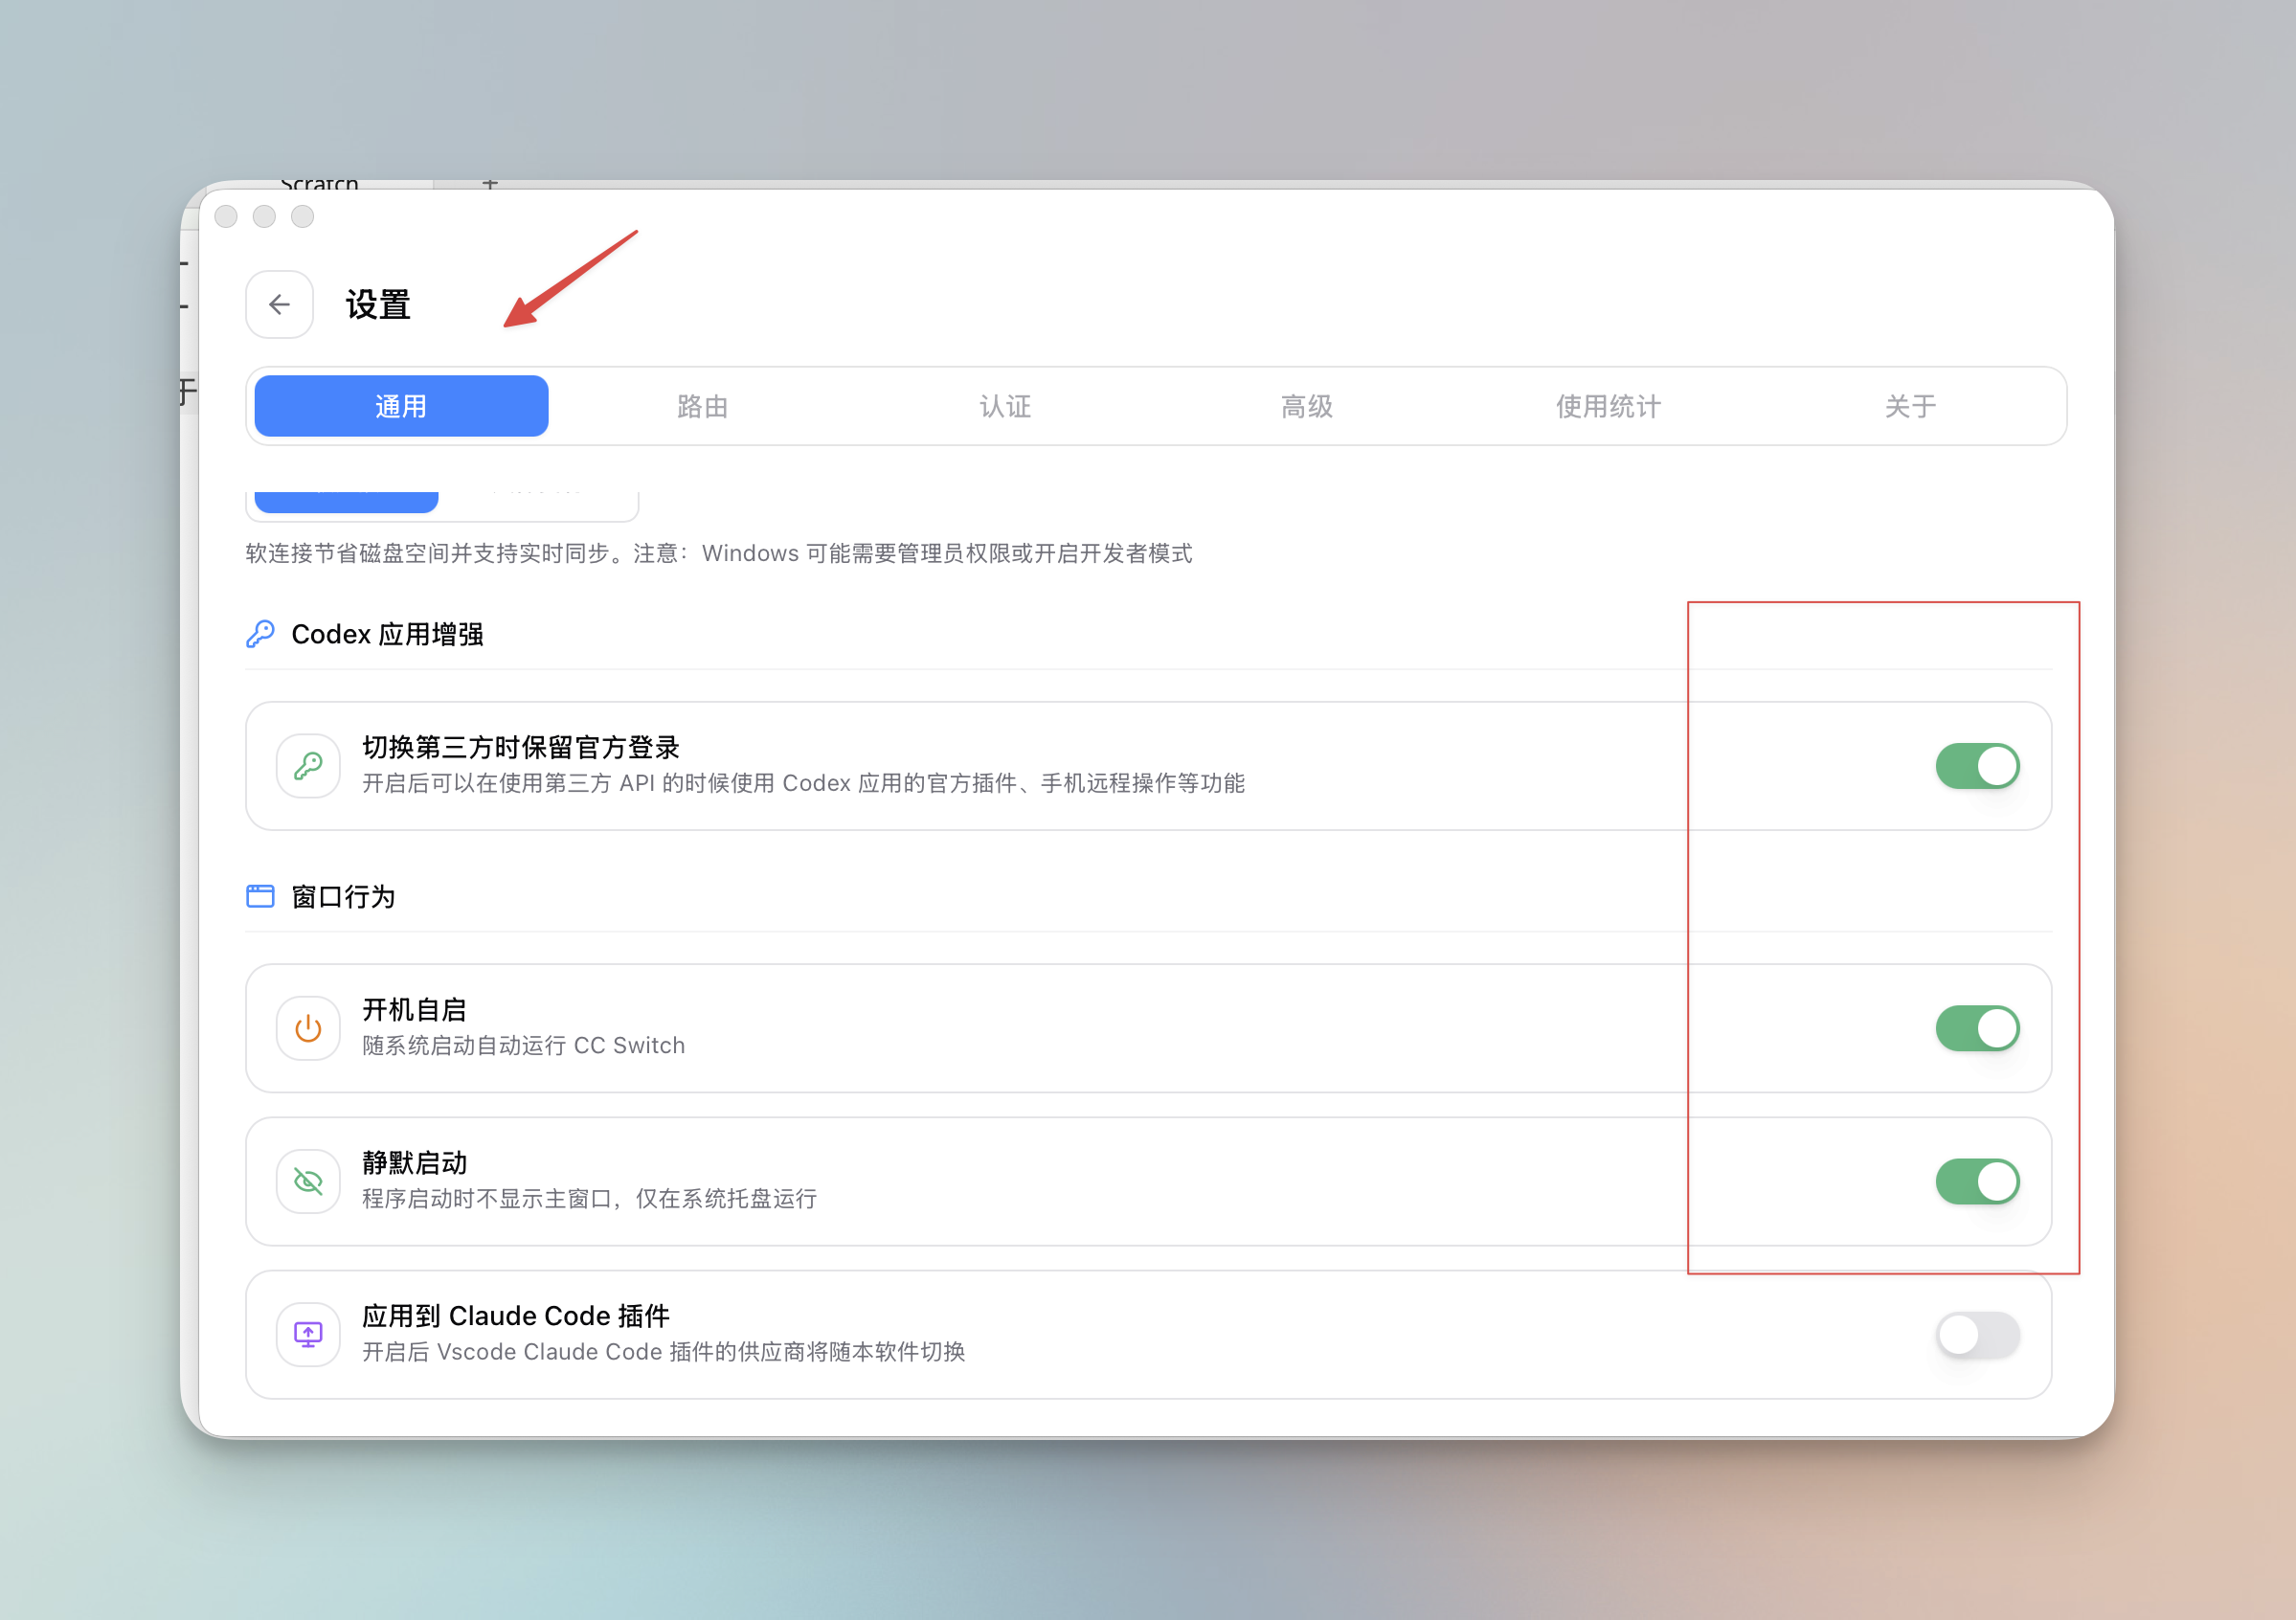2296x1620 pixels.
Task: Click the crossed-eye icon for 静默启动
Action: click(x=308, y=1181)
